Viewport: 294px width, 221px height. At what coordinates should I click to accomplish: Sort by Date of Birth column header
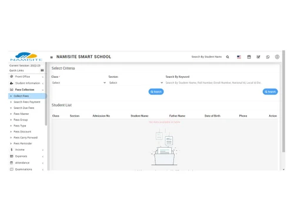tap(212, 116)
